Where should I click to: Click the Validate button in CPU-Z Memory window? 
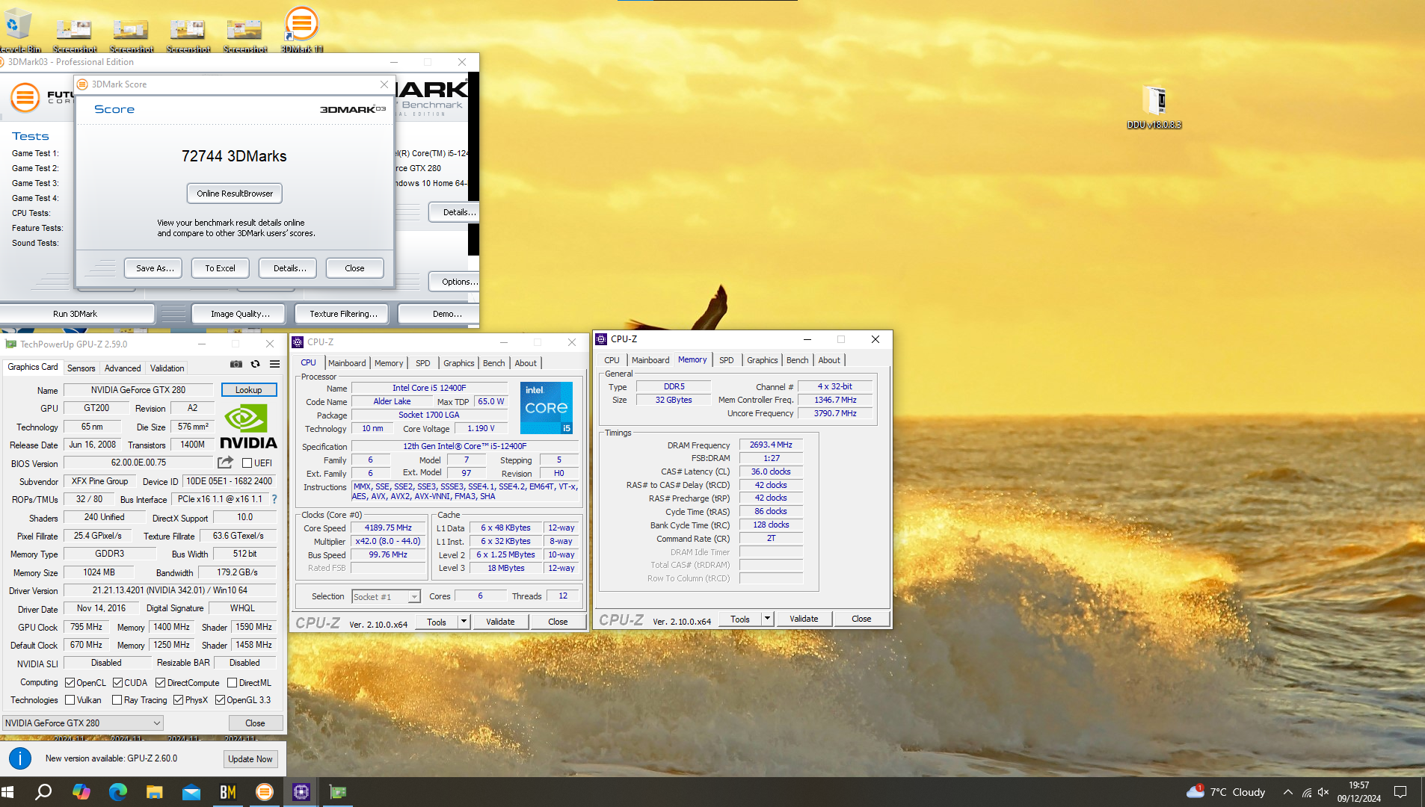804,619
